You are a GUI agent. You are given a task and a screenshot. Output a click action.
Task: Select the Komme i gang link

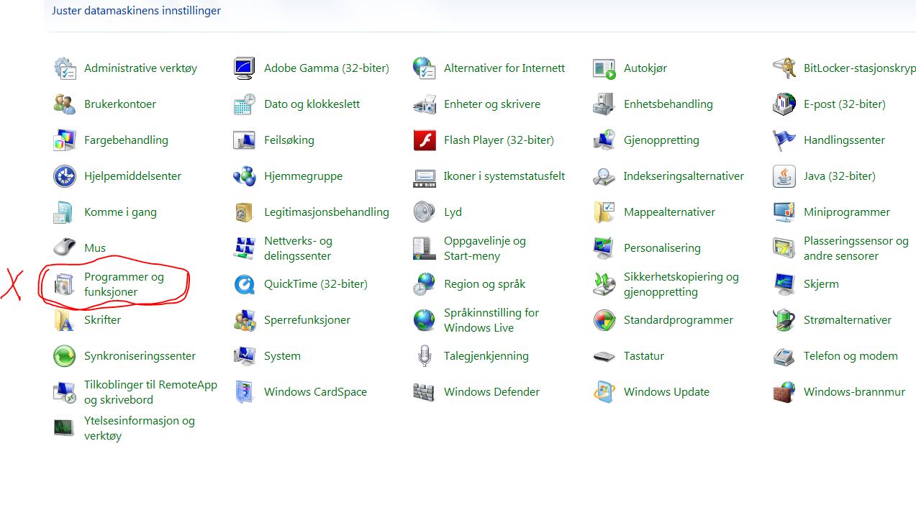120,212
